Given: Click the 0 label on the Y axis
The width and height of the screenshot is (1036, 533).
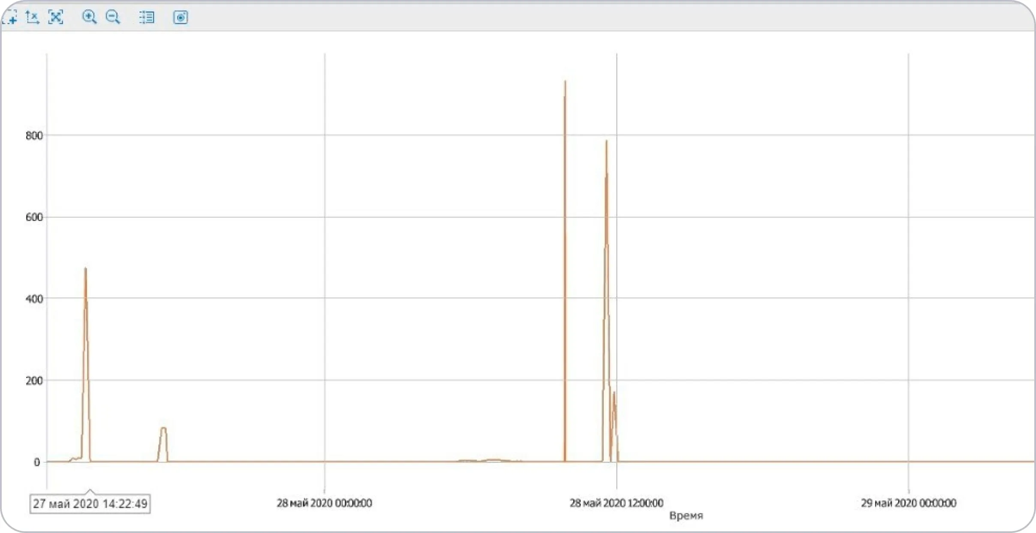Looking at the screenshot, I should (37, 462).
